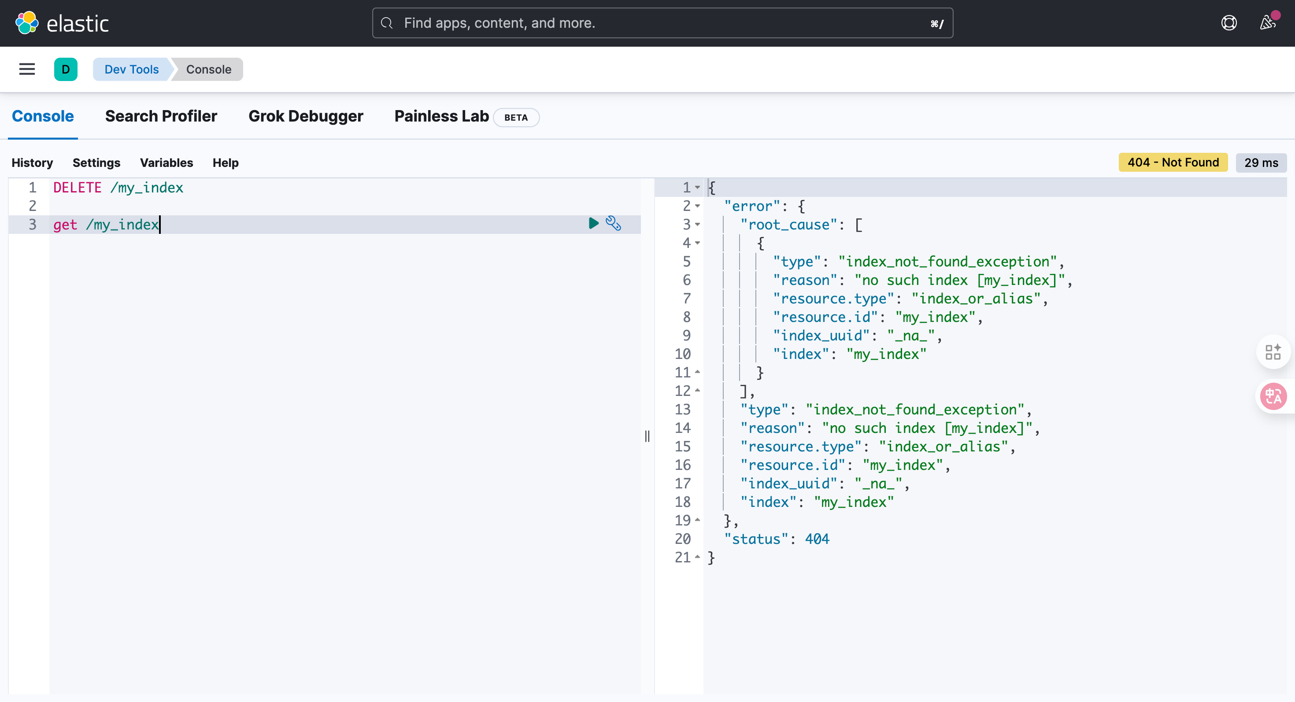Click the 404 - Not Found status badge
The width and height of the screenshot is (1295, 702).
(x=1173, y=163)
